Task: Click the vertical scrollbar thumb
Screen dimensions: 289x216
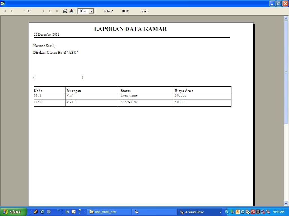Action: point(286,72)
